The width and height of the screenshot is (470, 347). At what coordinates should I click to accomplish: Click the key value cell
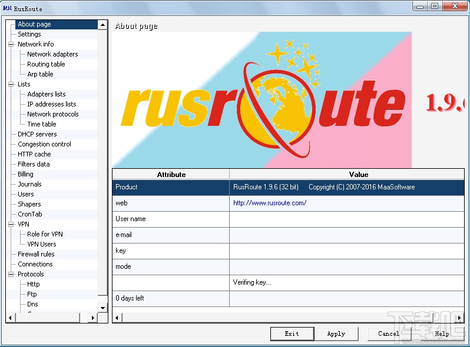347,251
